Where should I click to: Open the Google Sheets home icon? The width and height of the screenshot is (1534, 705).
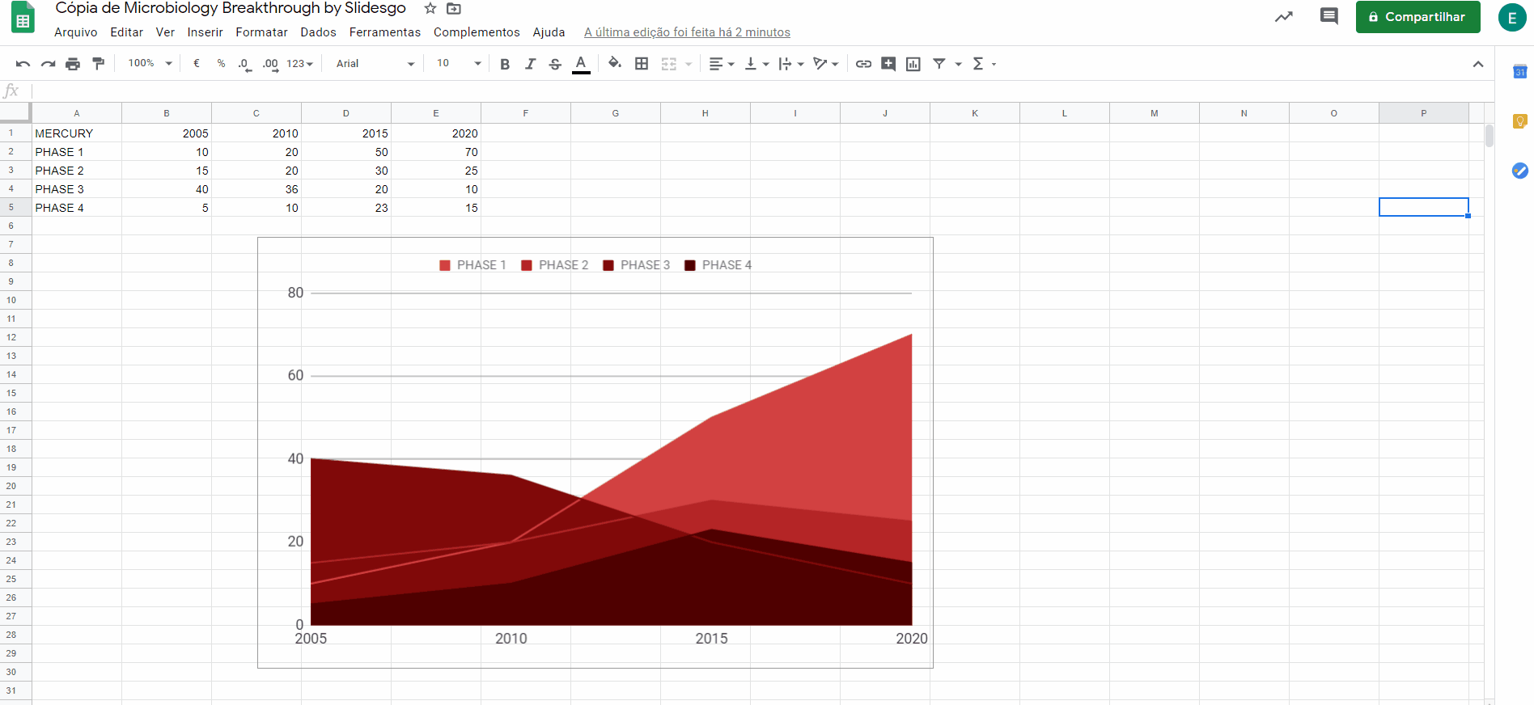point(23,19)
